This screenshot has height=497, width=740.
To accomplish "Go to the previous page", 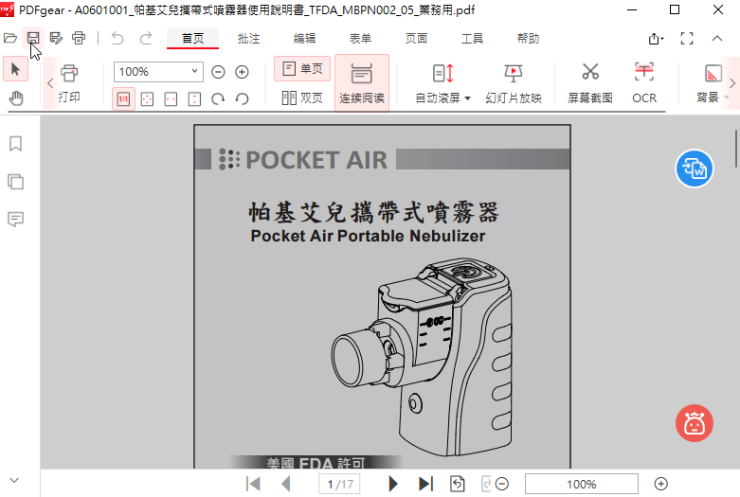I will (x=286, y=484).
